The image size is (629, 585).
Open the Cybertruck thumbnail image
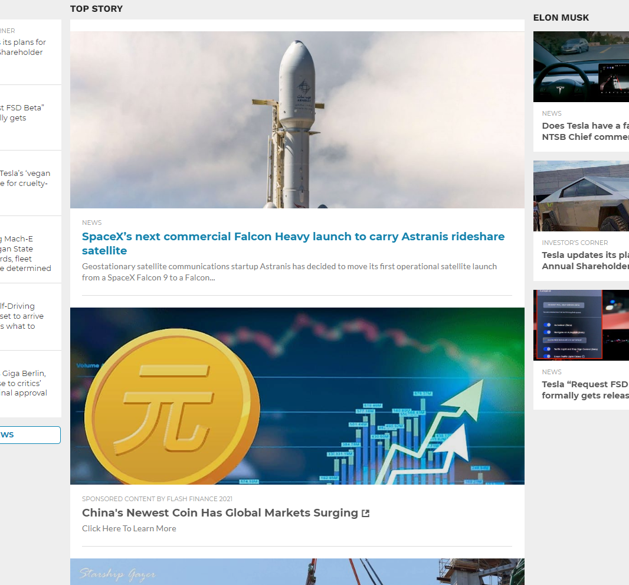coord(581,196)
